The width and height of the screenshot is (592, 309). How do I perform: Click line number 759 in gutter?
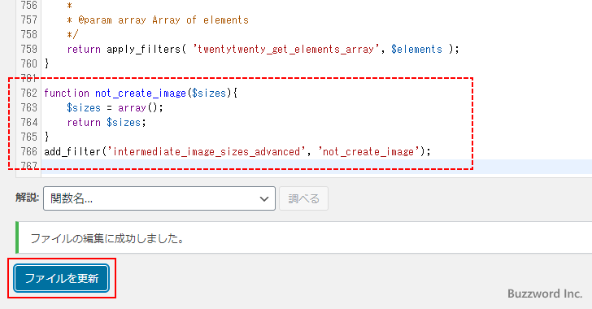pyautogui.click(x=28, y=49)
